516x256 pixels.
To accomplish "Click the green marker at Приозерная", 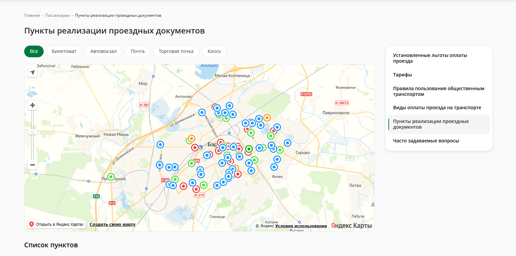I will click(111, 177).
